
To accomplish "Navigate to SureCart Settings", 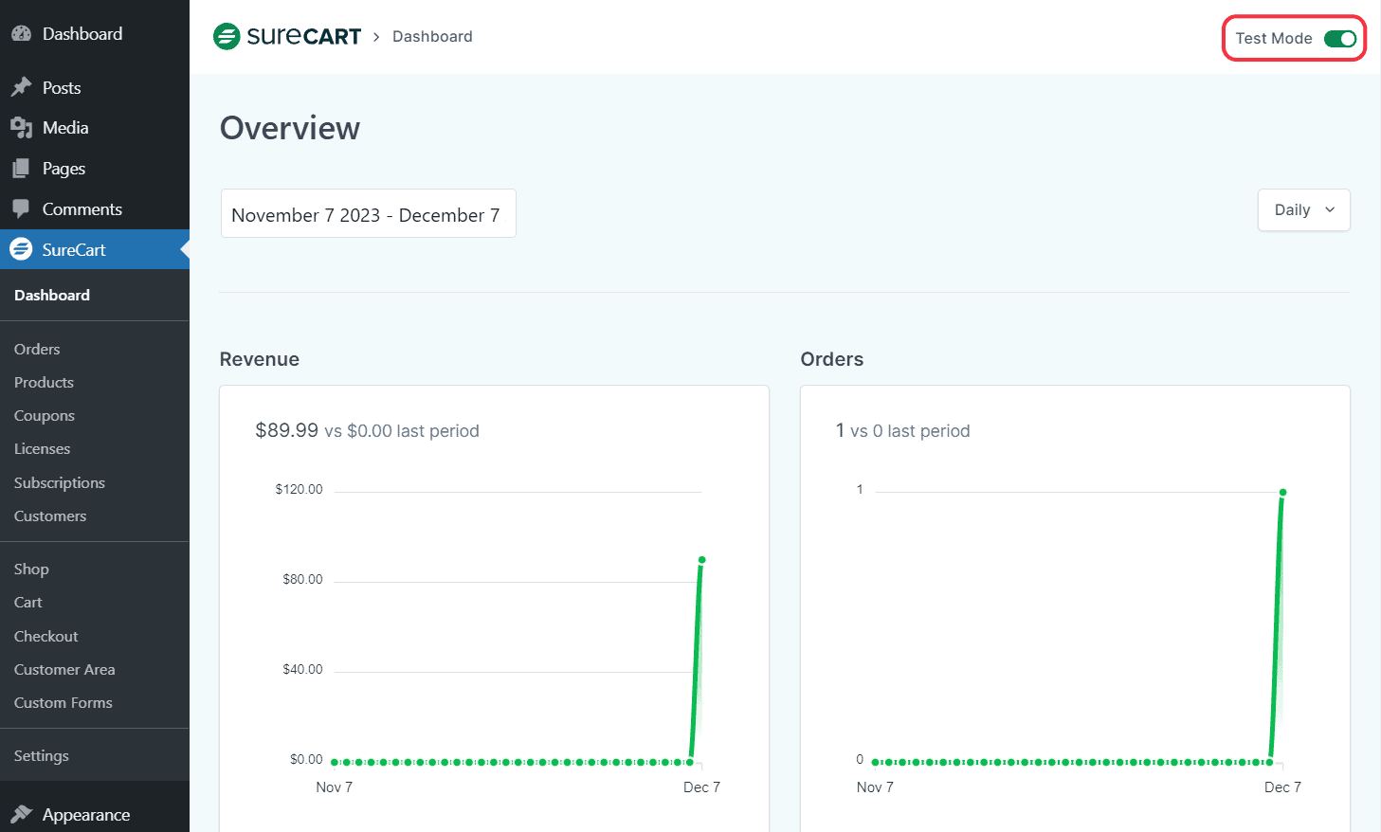I will [x=41, y=755].
